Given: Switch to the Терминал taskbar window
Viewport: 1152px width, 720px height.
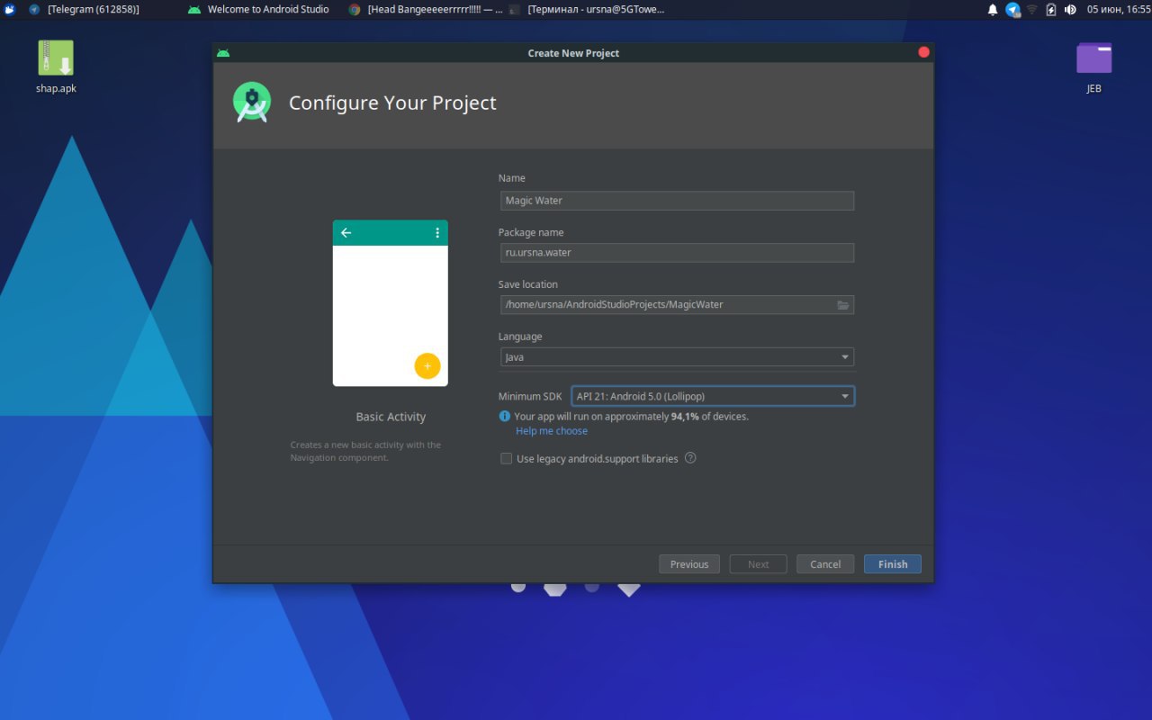Looking at the screenshot, I should click(586, 9).
